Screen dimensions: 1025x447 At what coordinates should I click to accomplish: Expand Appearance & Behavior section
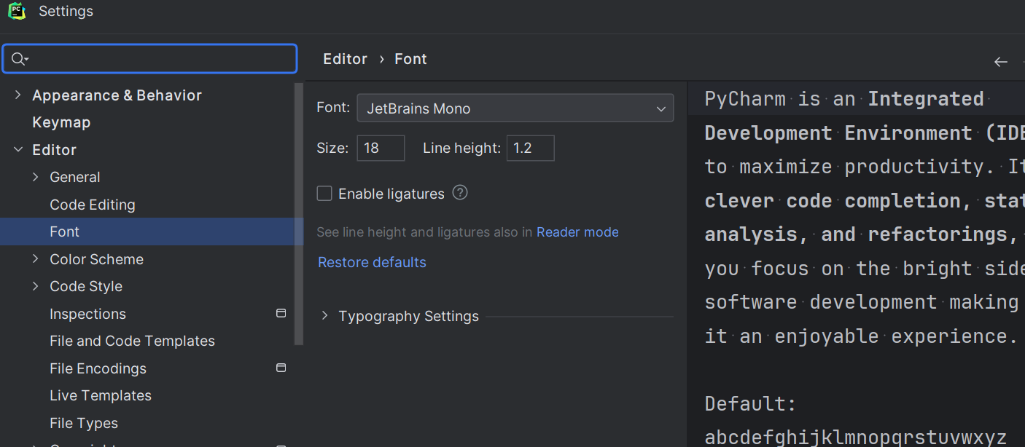(x=18, y=95)
